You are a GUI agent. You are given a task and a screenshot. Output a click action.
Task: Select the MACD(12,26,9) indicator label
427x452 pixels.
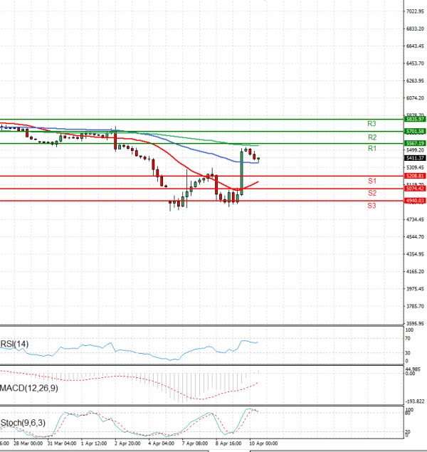tap(28, 388)
